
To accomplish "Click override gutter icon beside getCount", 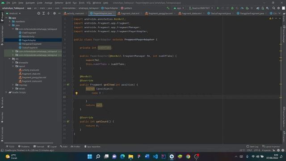I will 68,121.
